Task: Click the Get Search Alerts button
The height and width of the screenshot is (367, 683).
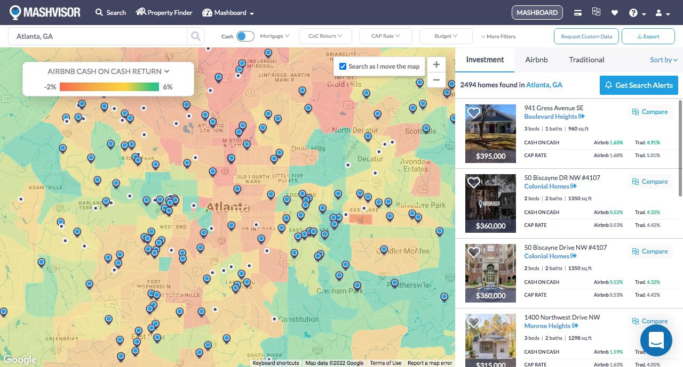Action: [x=639, y=85]
